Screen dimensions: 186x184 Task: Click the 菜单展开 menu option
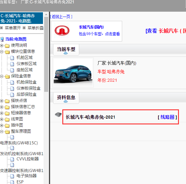(x=13, y=28)
